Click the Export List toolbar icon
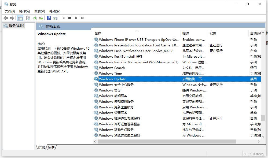Viewport: 268px width, 158px height. [x=41, y=18]
